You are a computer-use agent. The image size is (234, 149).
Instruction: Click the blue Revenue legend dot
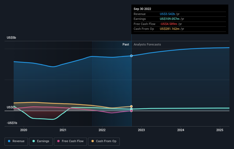pos(9,141)
